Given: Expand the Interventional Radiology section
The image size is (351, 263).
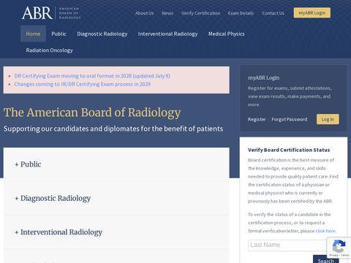Looking at the screenshot, I should click(x=116, y=232).
